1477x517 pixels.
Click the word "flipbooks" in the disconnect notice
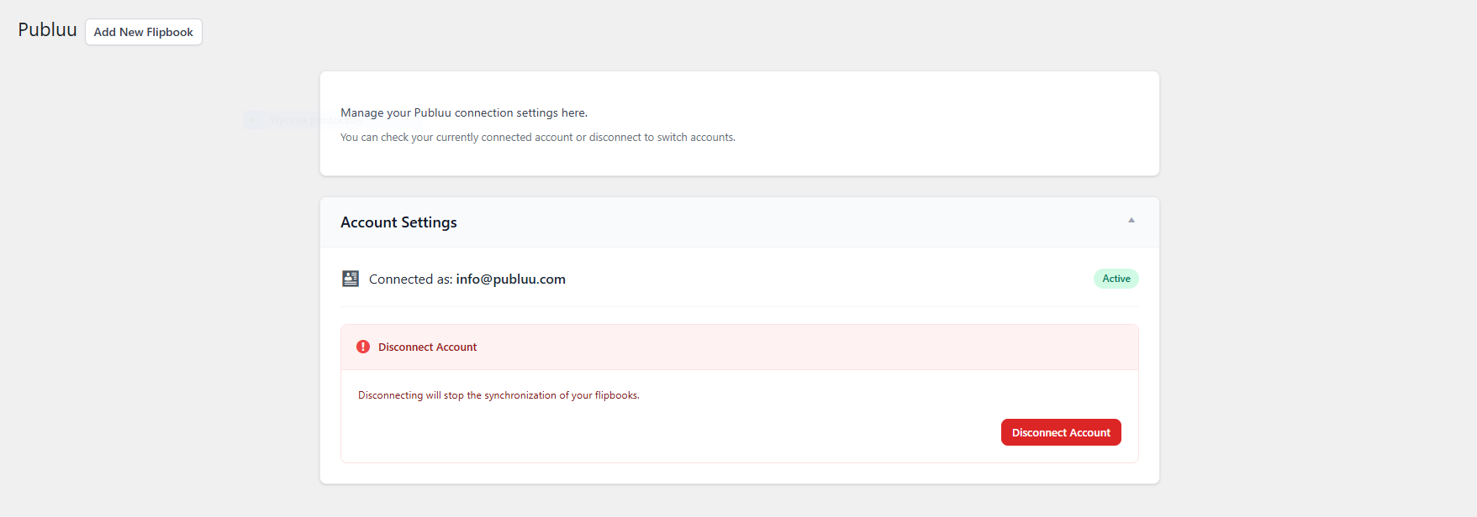pos(616,395)
